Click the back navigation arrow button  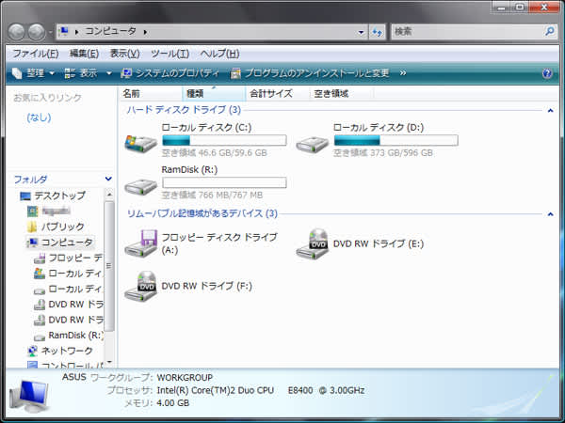click(19, 32)
